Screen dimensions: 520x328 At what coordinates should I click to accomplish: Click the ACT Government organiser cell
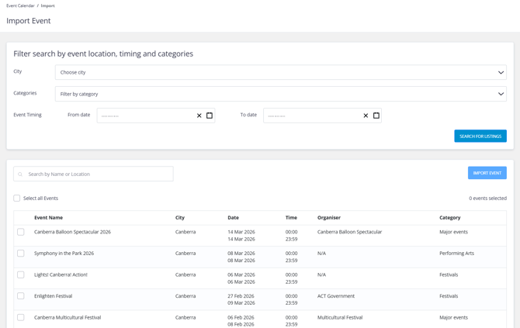336,296
